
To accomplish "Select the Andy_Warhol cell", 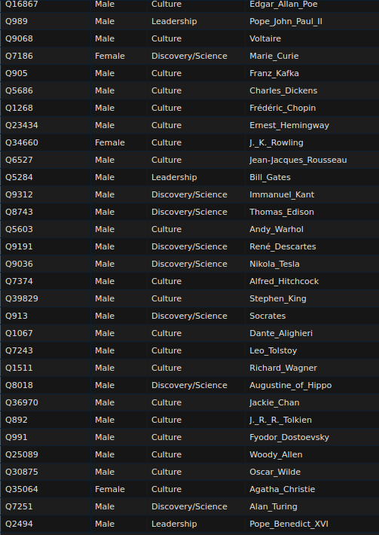I will pyautogui.click(x=312, y=229).
